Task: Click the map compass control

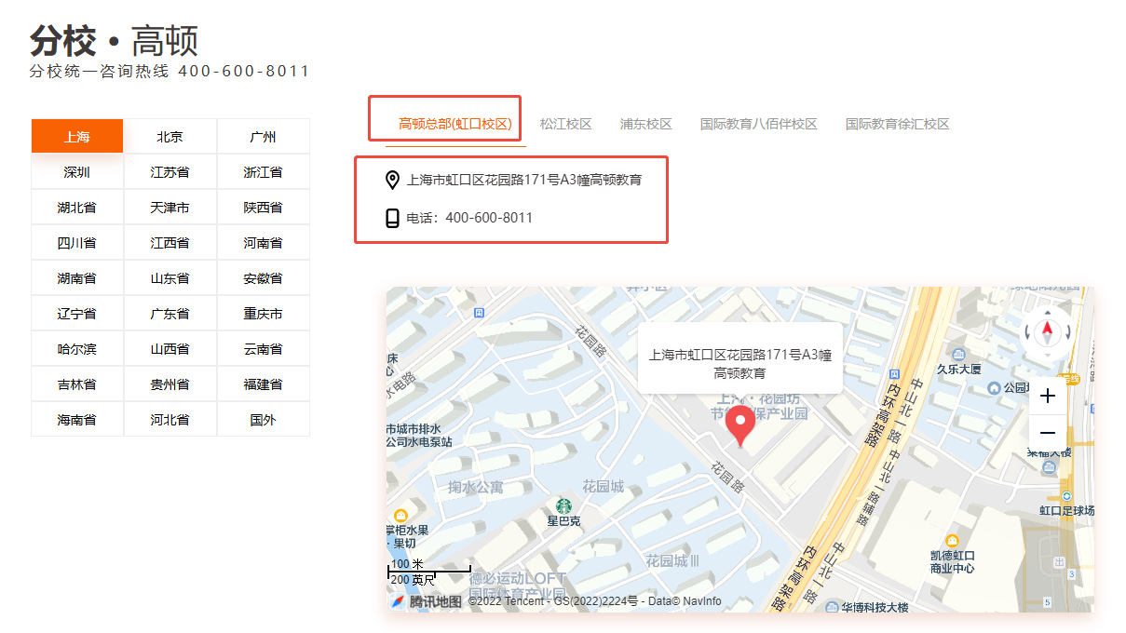Action: click(1047, 330)
